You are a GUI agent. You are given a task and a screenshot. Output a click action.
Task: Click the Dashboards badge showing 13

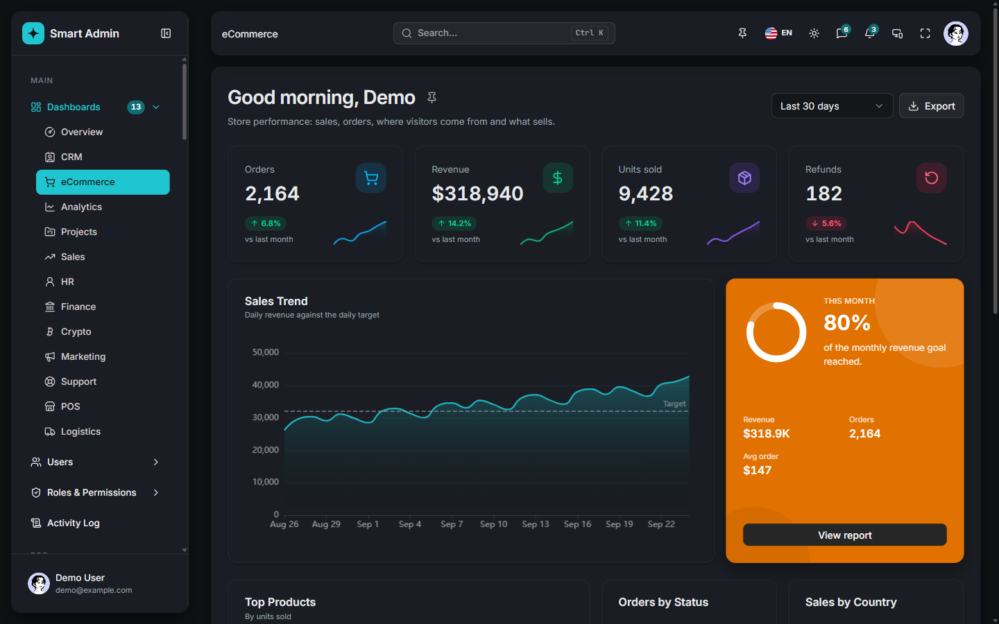click(136, 107)
